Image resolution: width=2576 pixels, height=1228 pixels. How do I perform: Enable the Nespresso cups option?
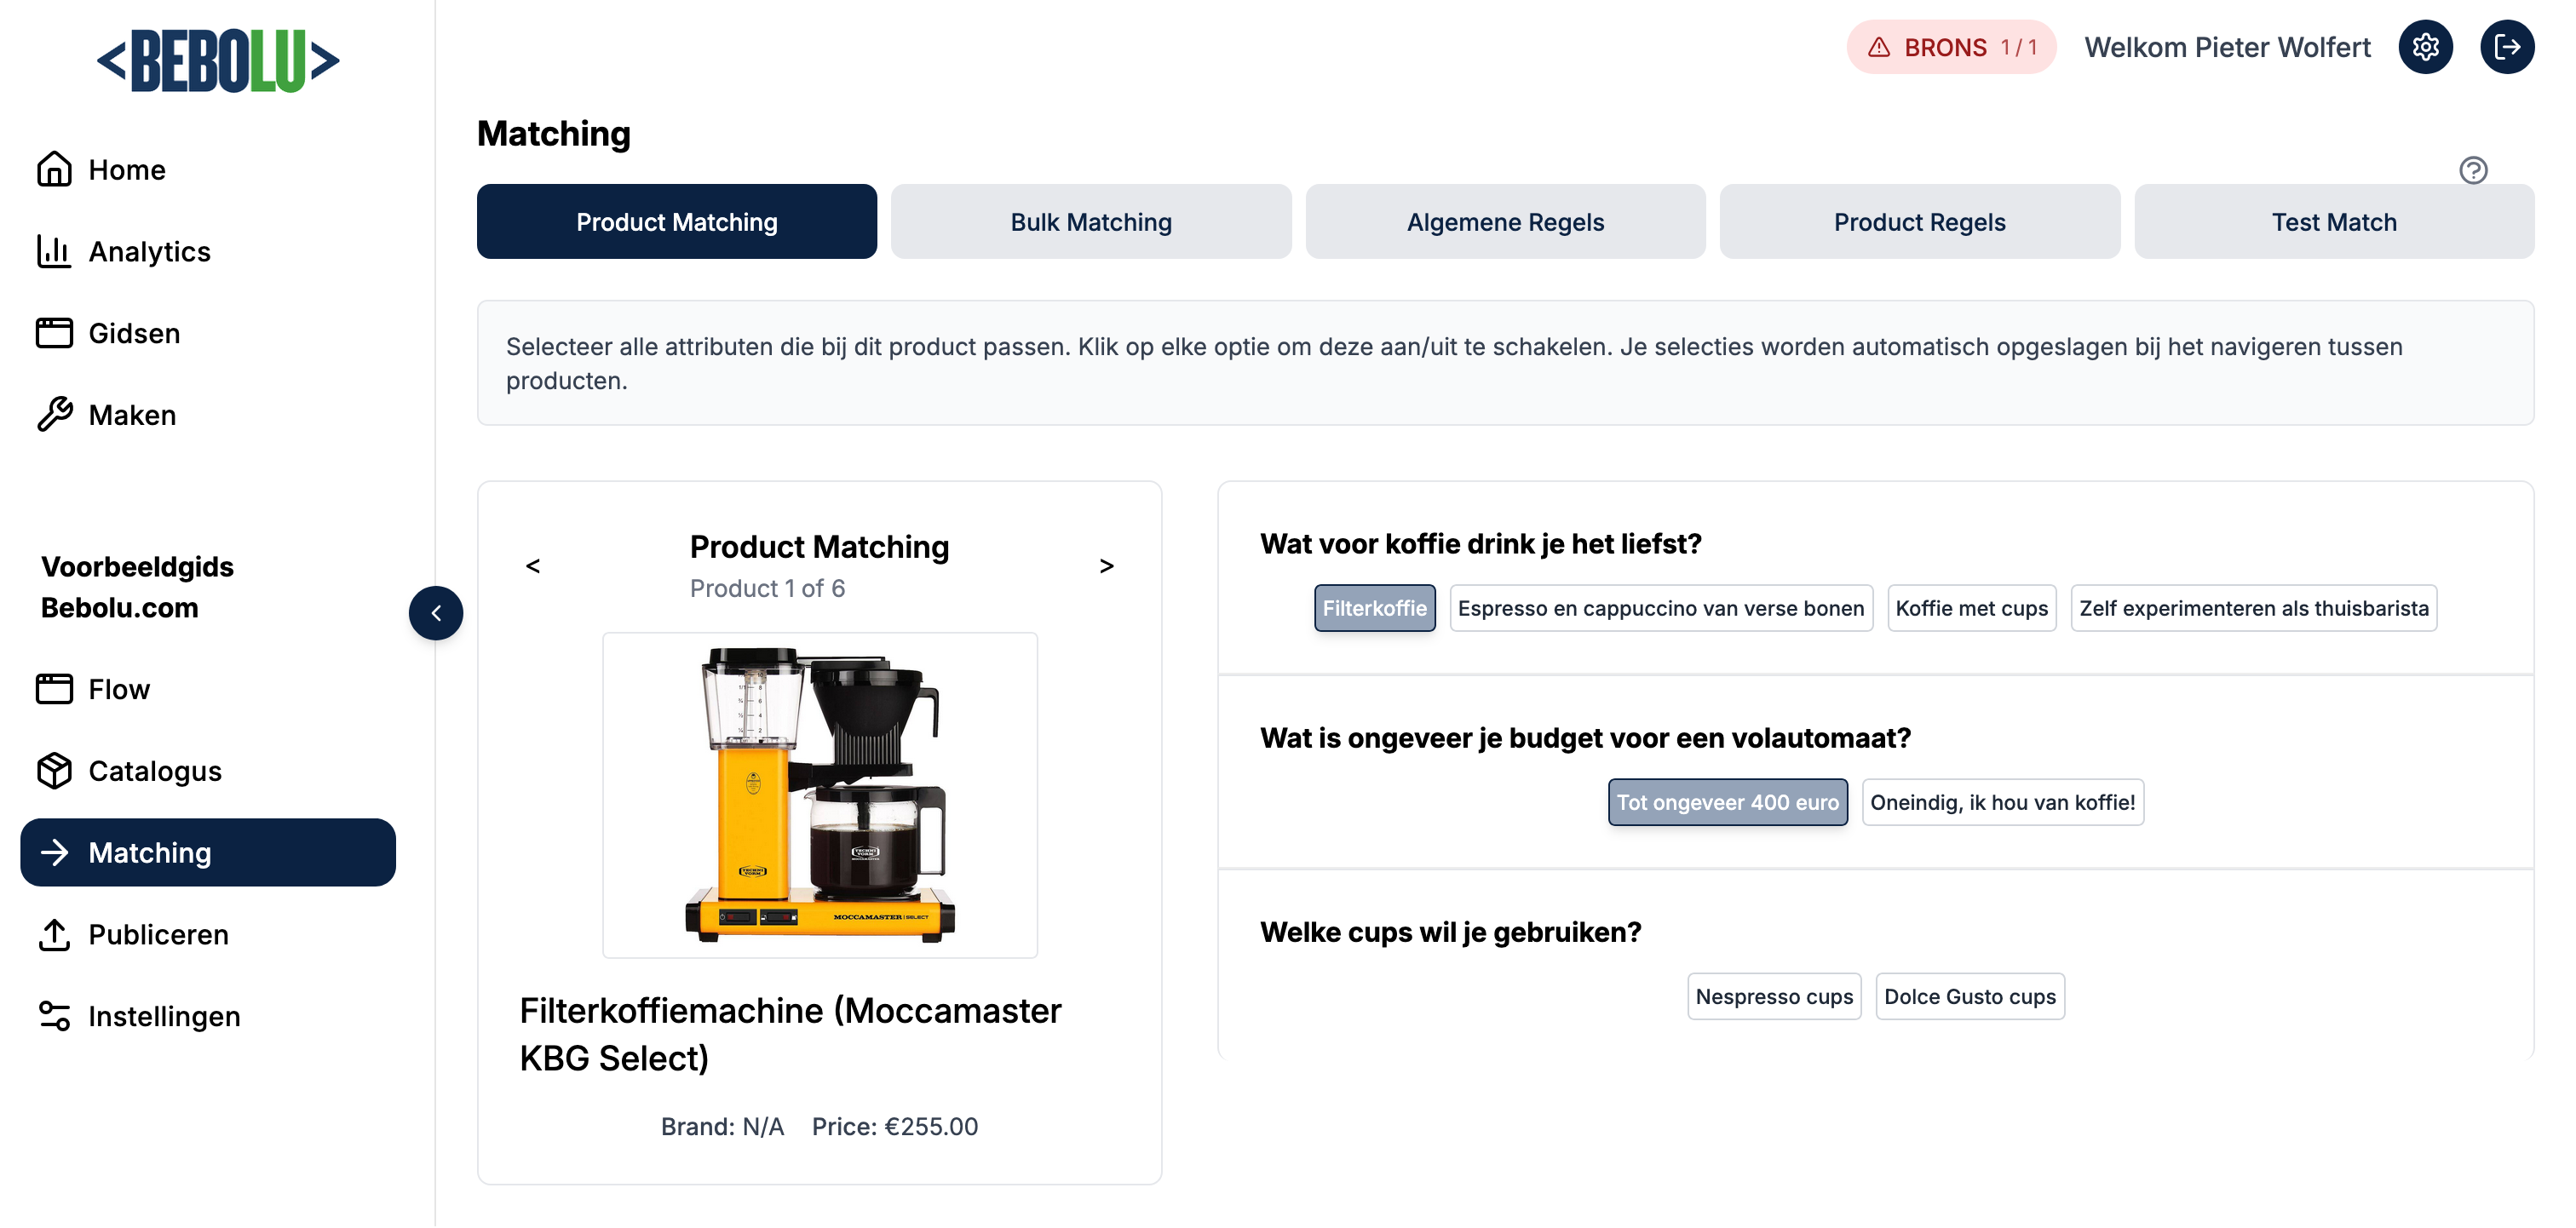pyautogui.click(x=1773, y=996)
